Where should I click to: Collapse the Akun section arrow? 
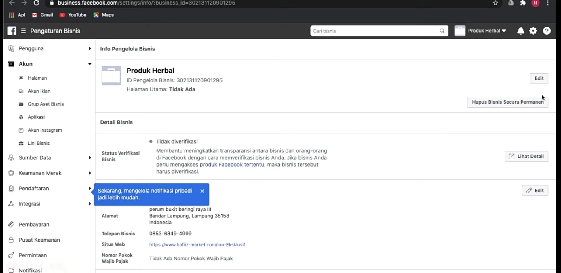point(90,64)
